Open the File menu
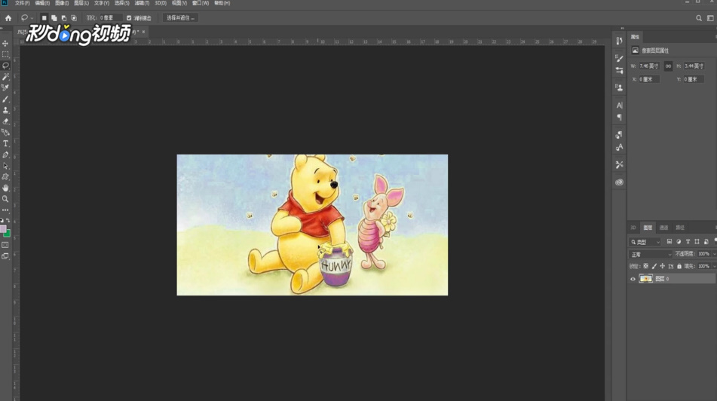 22,3
